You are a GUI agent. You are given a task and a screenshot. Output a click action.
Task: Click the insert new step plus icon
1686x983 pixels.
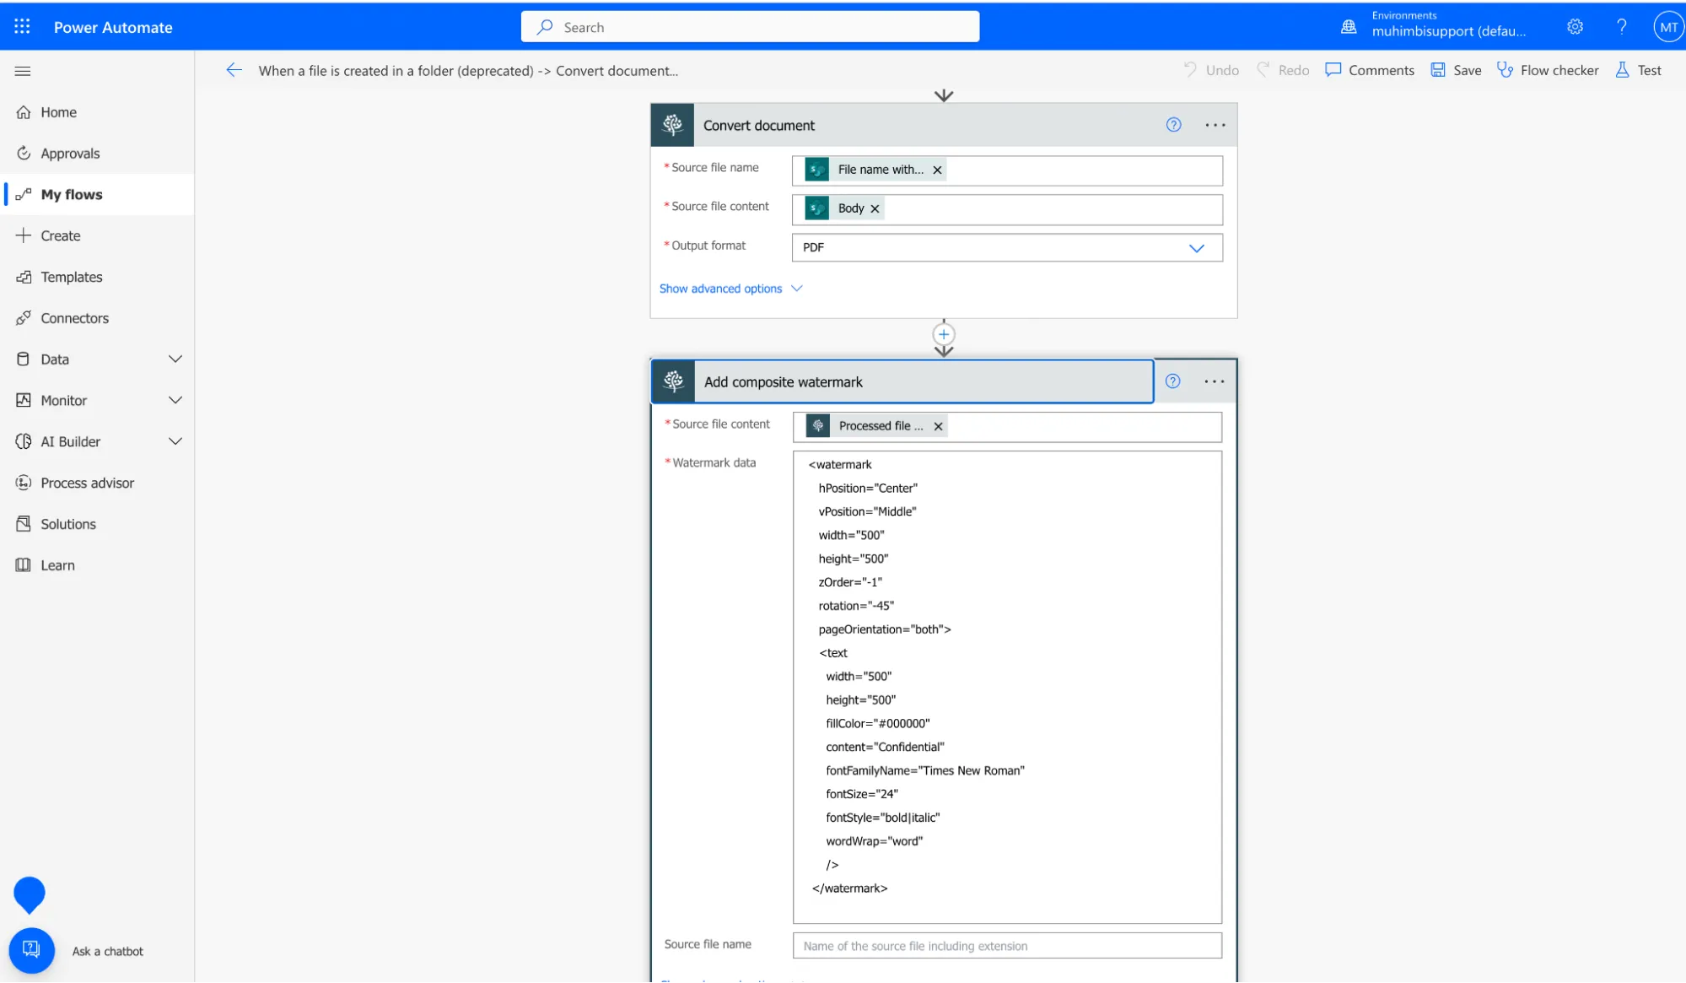(x=943, y=334)
